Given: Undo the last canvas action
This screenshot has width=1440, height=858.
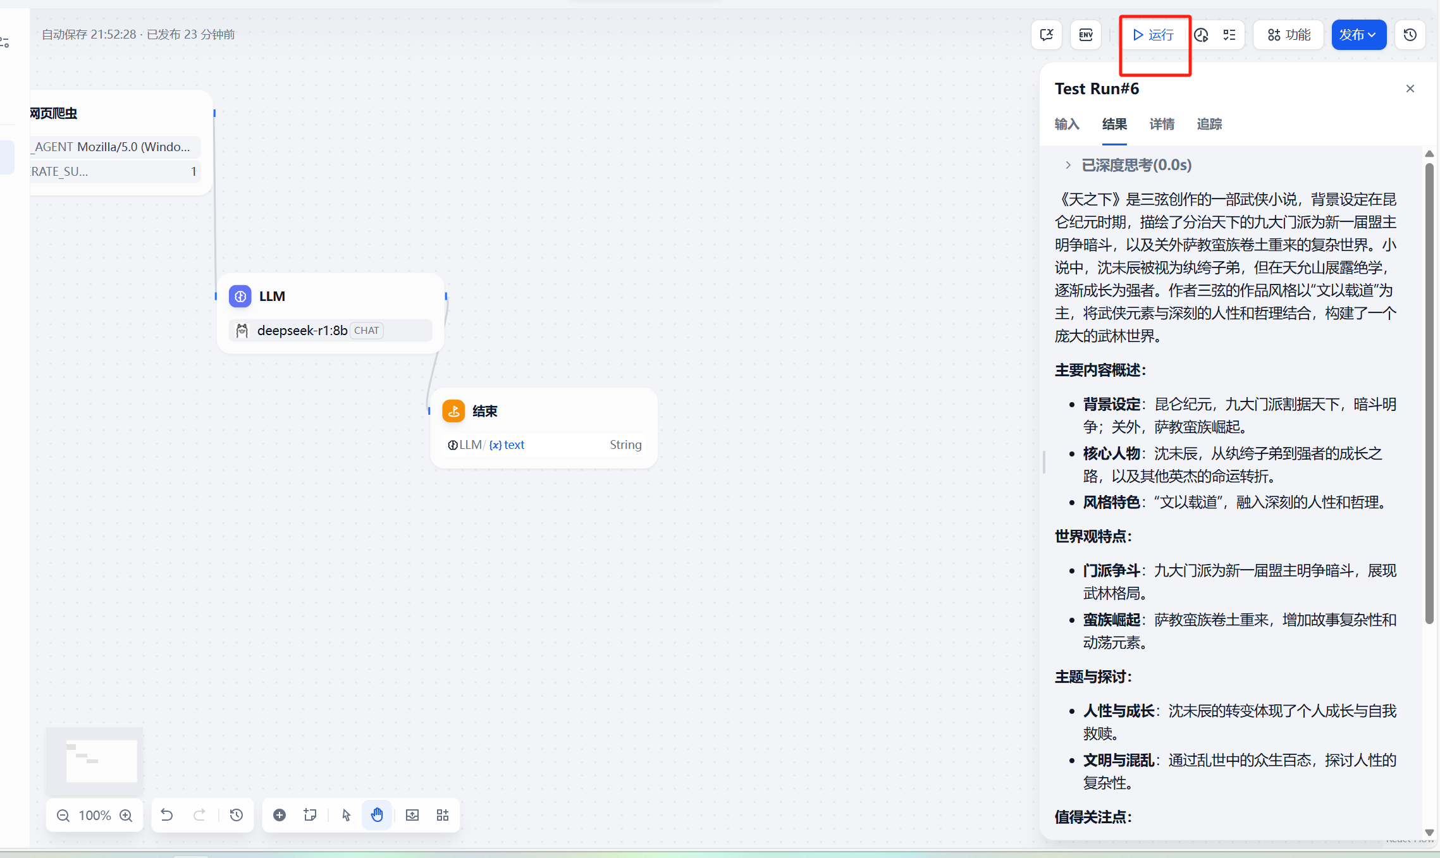Looking at the screenshot, I should pyautogui.click(x=167, y=815).
